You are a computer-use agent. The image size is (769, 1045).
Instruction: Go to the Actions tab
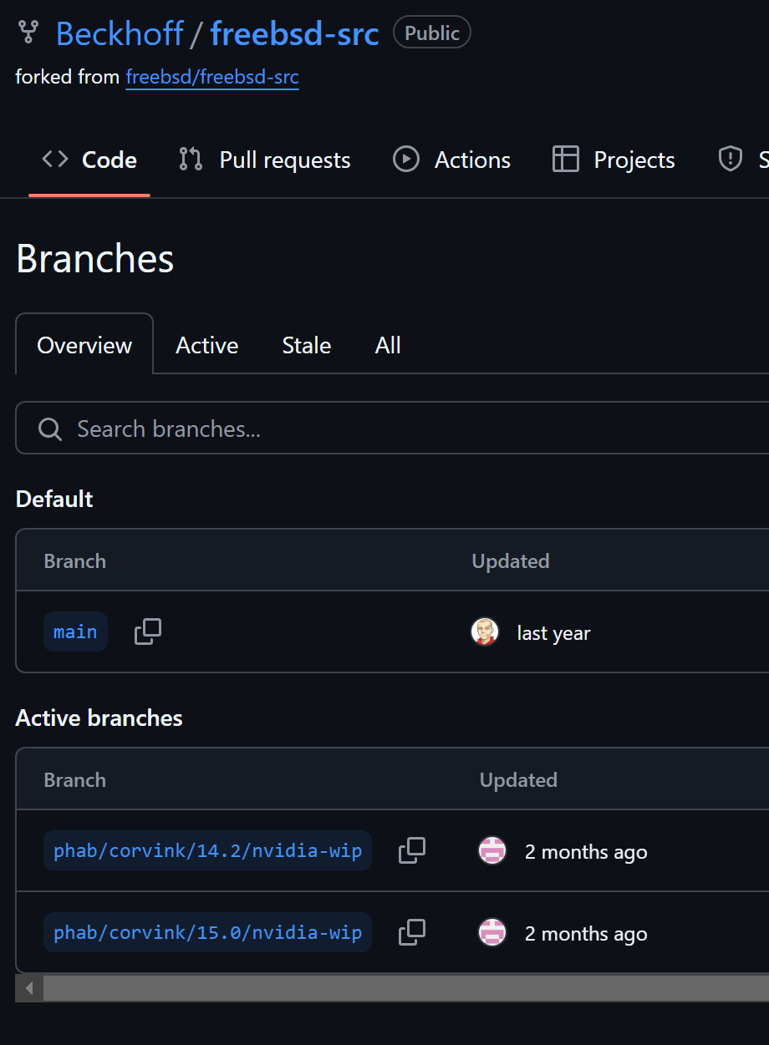[452, 160]
